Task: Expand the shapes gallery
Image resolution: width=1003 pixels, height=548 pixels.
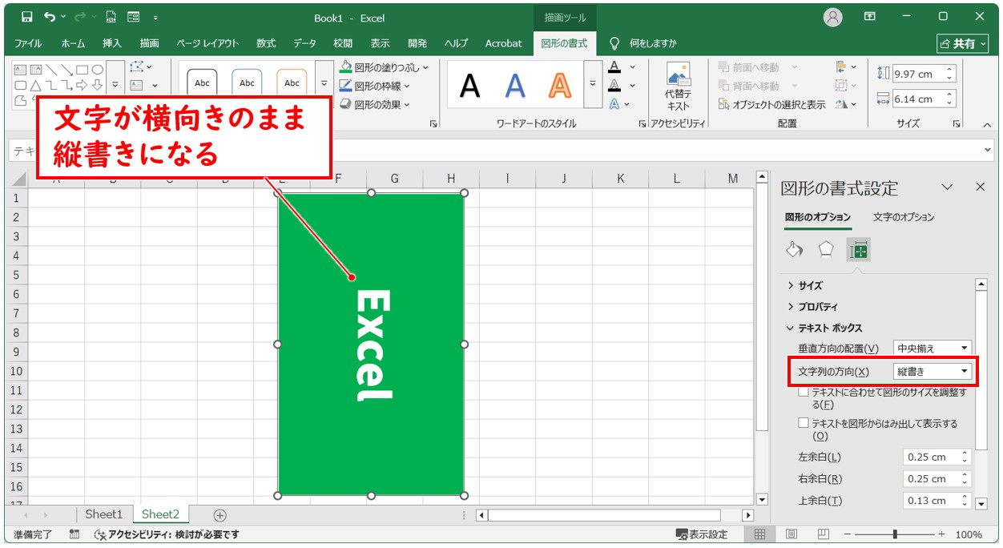Action: (115, 85)
